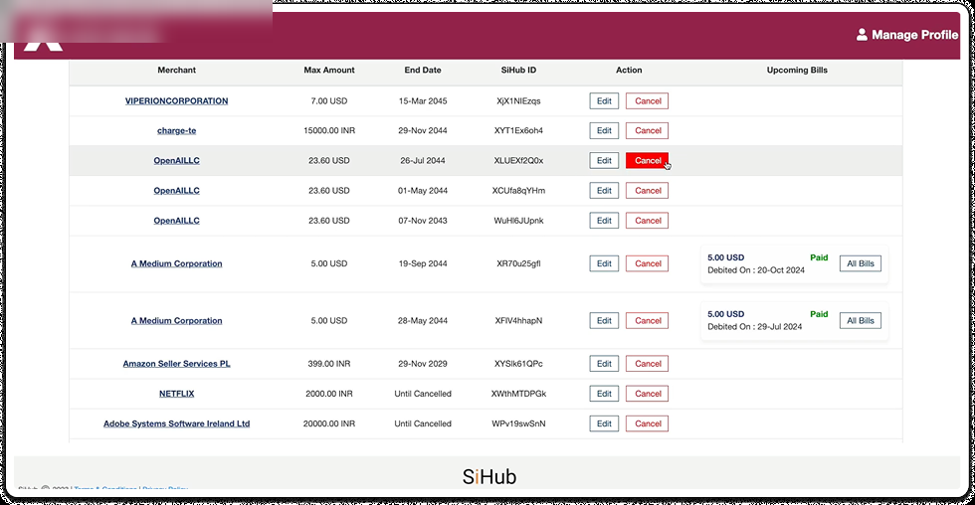Edit the NETFLIX mandate

tap(604, 394)
